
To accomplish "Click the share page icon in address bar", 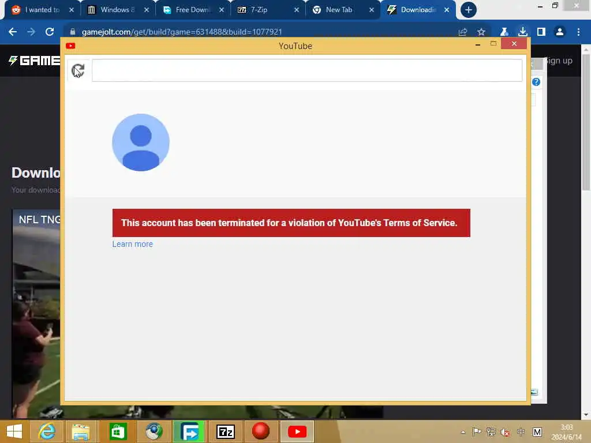I will point(463,32).
